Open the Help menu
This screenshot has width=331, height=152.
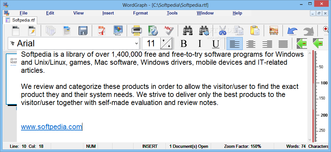tap(237, 13)
